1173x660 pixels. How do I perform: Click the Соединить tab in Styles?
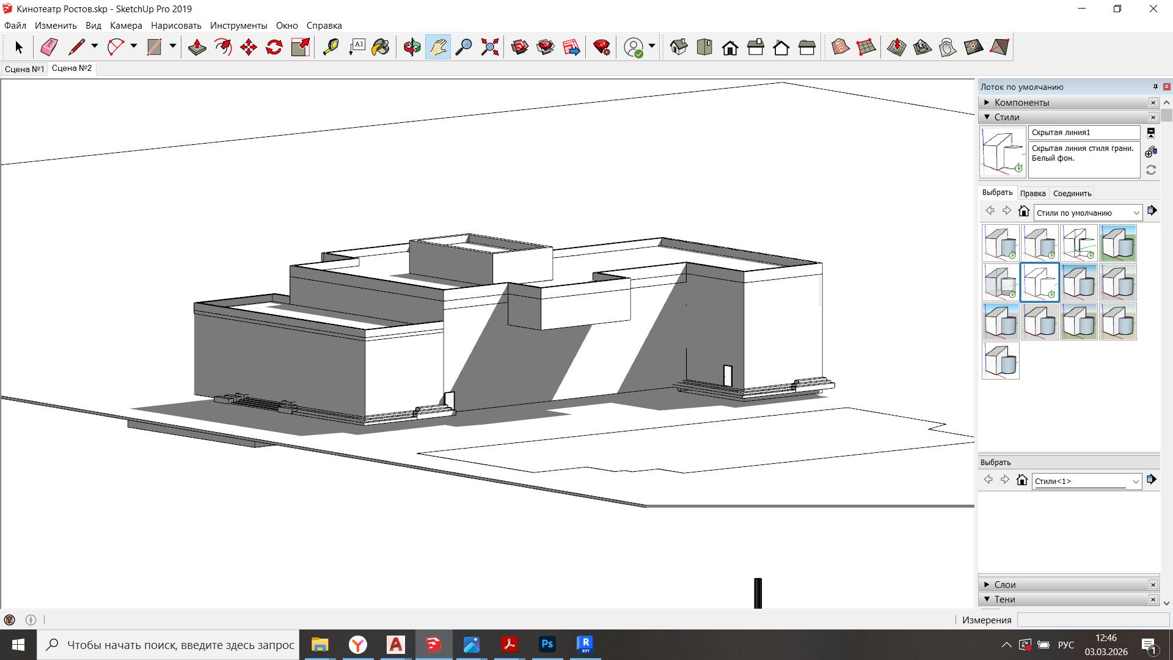[1072, 193]
